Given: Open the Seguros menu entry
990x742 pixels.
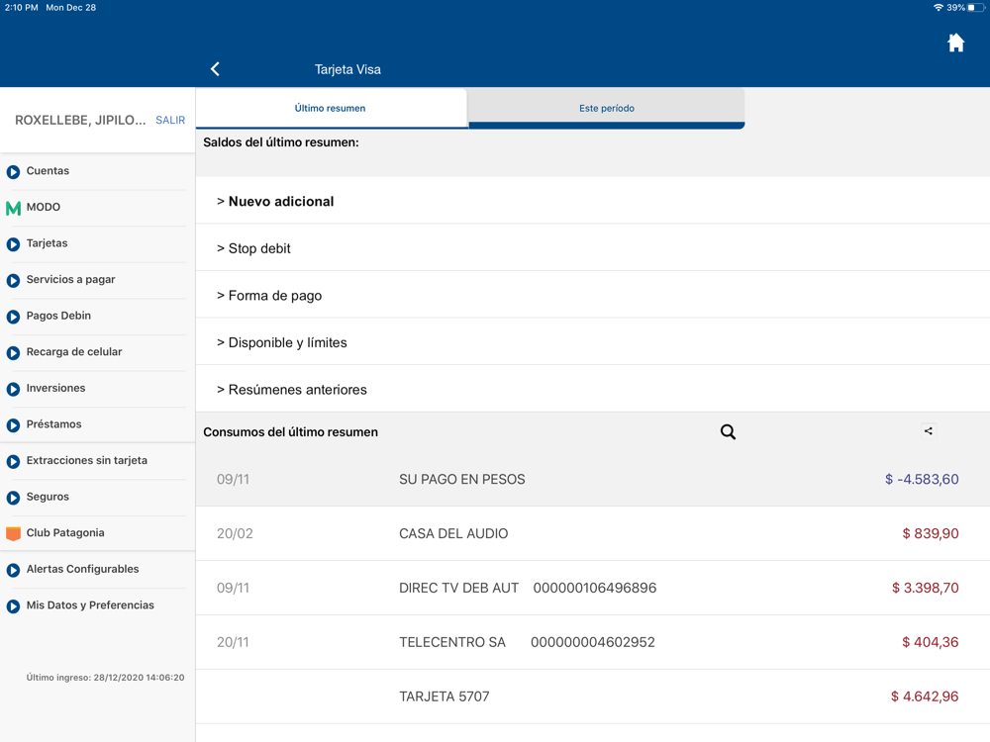Looking at the screenshot, I should (98, 497).
